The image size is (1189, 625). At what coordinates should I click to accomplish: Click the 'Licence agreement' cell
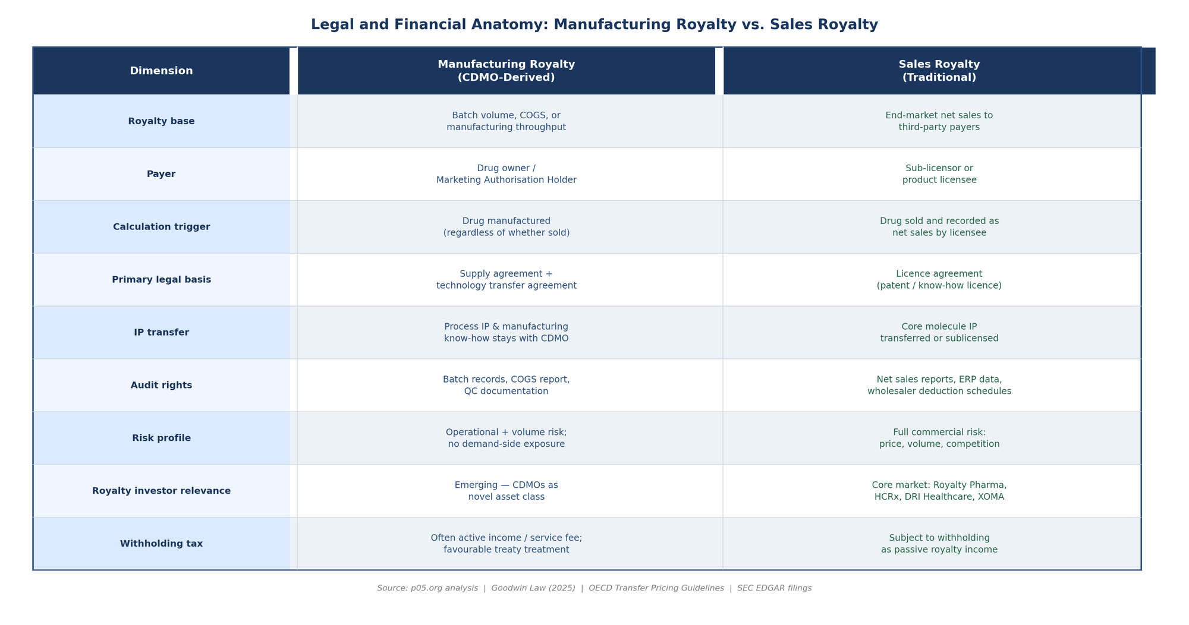click(x=939, y=280)
